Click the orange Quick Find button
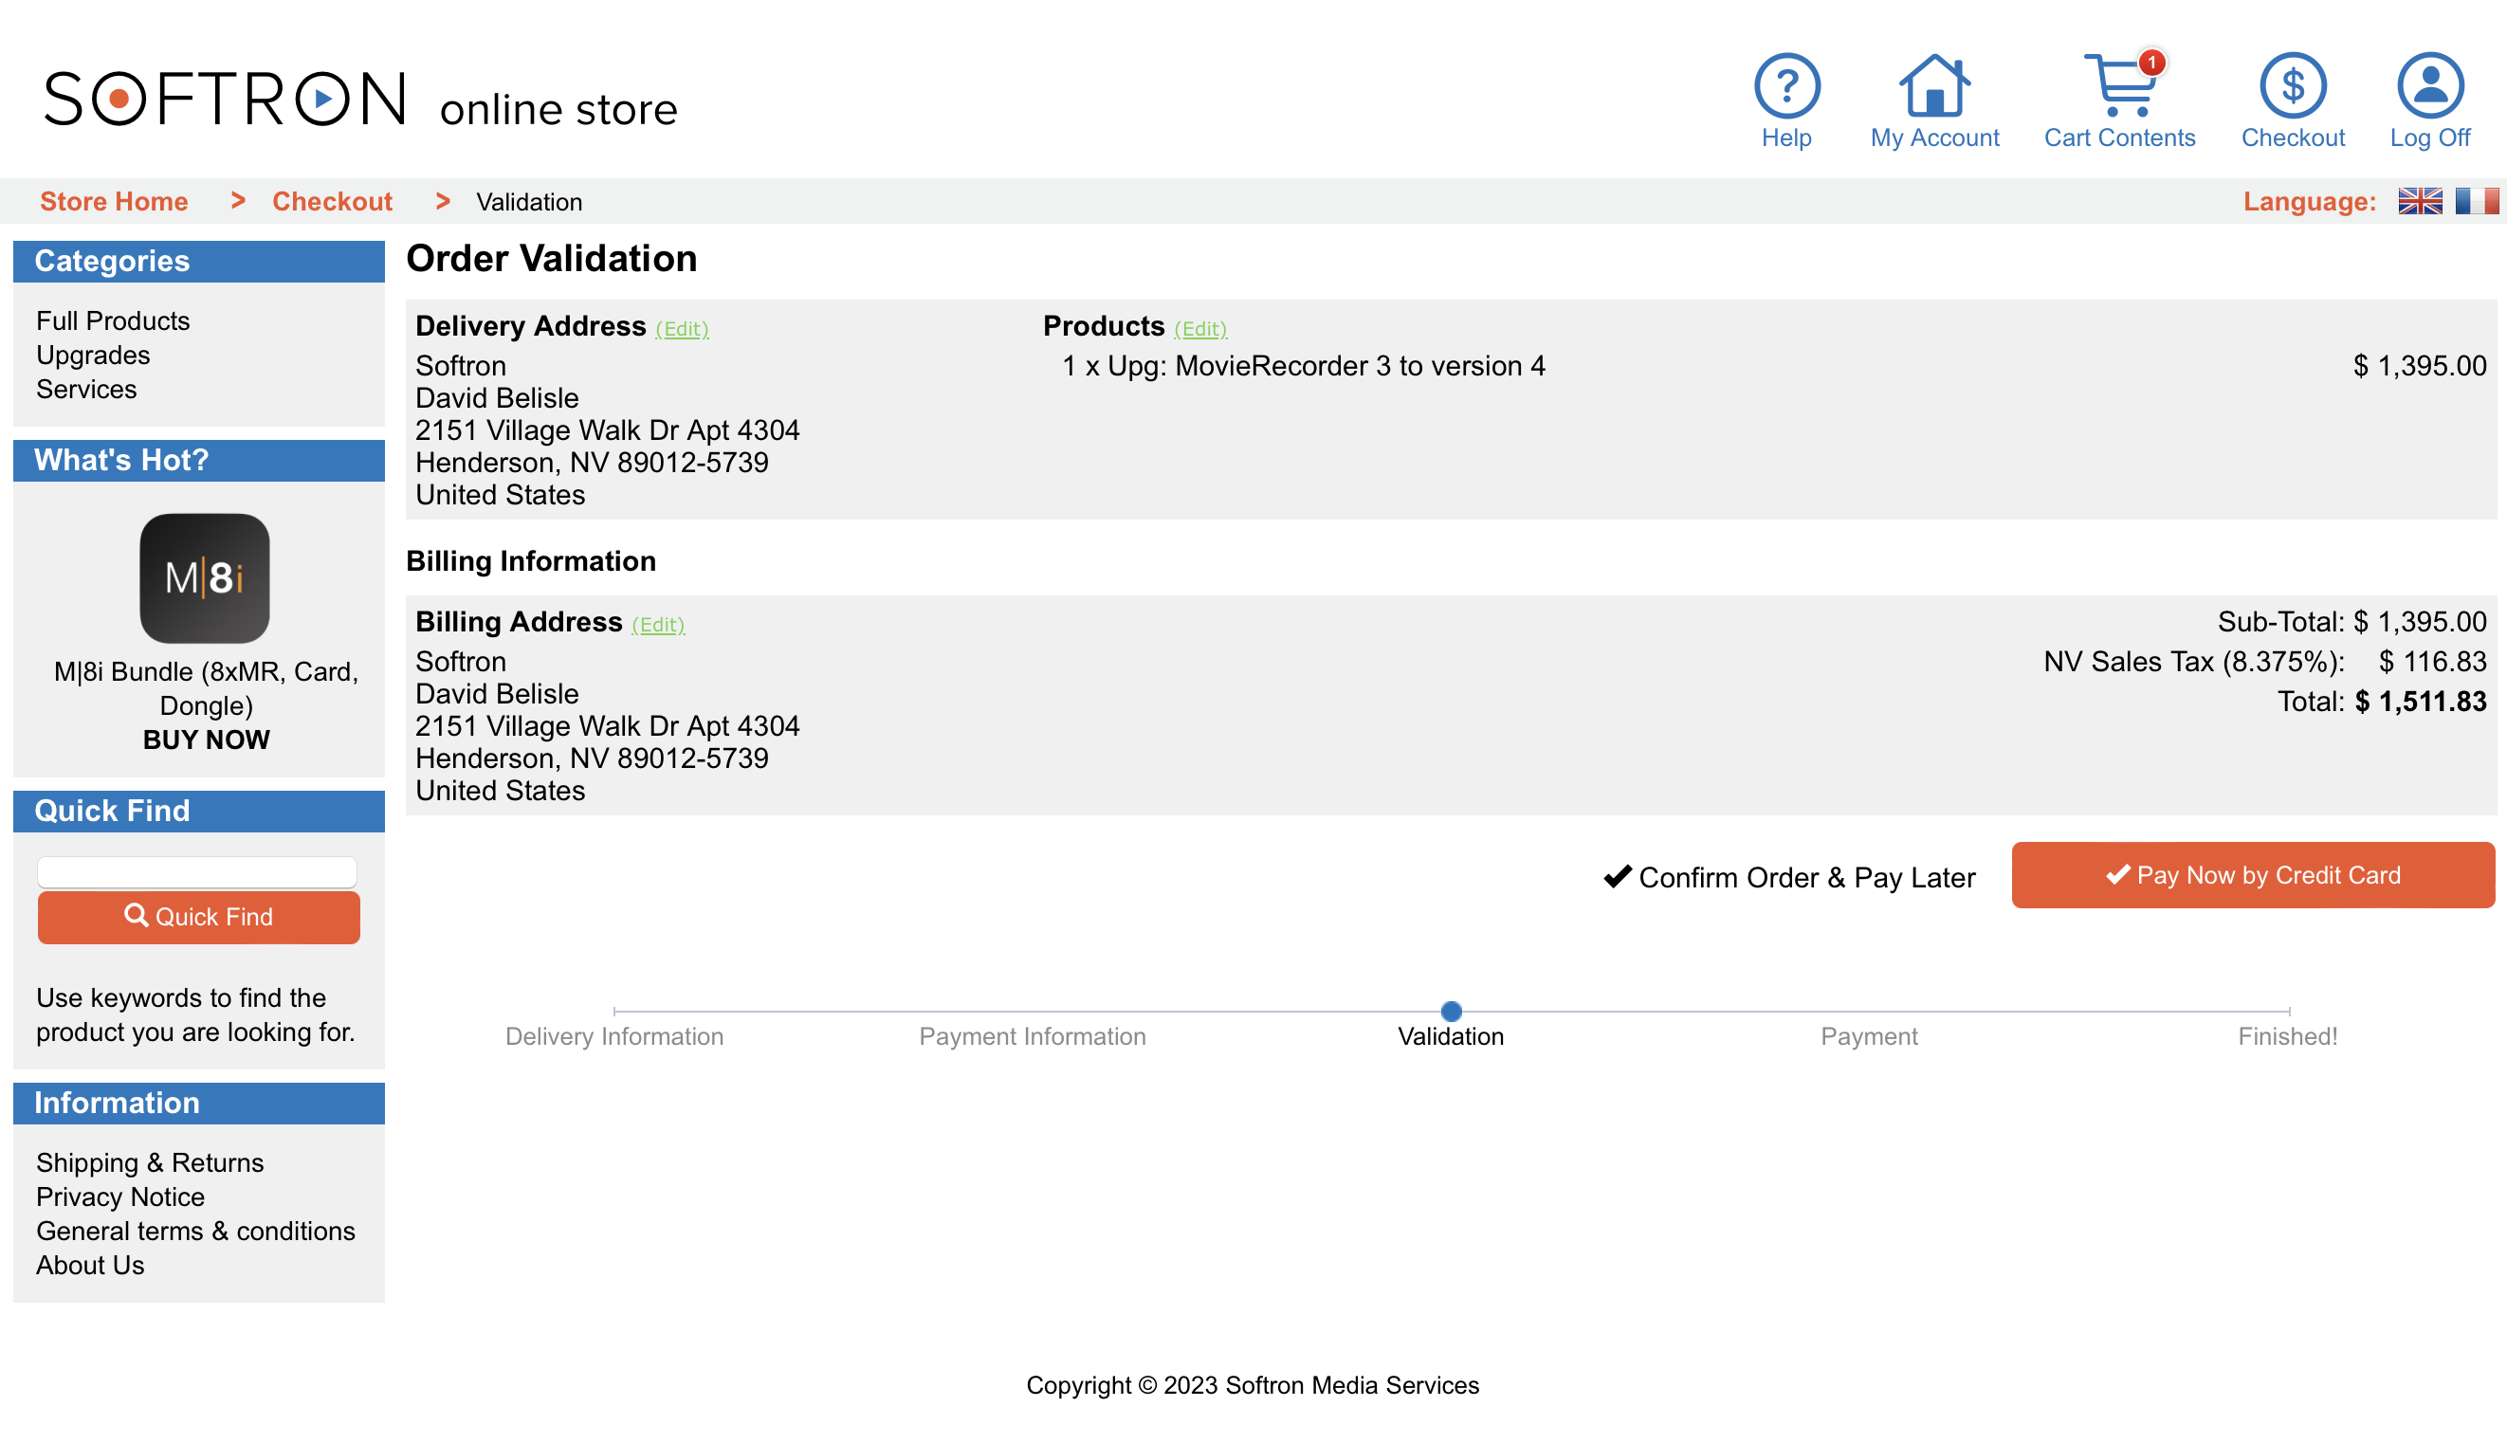The image size is (2507, 1443). (x=198, y=917)
